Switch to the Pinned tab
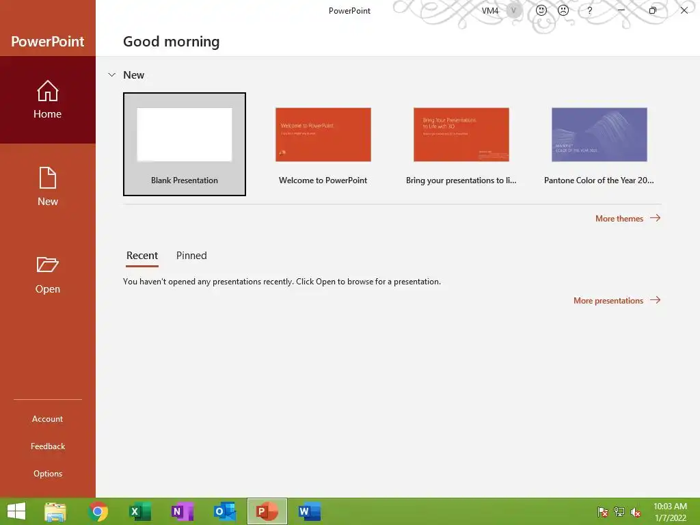Screen dimensions: 700x525 (191, 256)
